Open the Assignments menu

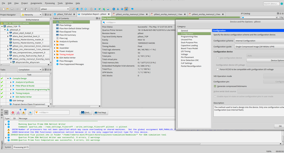point(36,3)
